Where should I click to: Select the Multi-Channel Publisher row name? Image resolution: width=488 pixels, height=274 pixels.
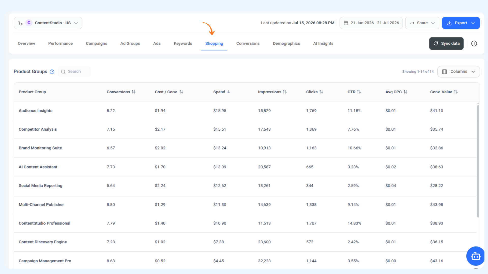point(41,204)
